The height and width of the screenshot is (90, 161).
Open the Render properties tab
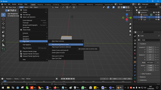coord(135,40)
